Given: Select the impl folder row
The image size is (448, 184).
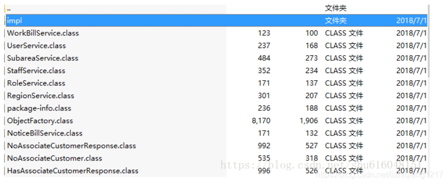Looking at the screenshot, I should 216,20.
